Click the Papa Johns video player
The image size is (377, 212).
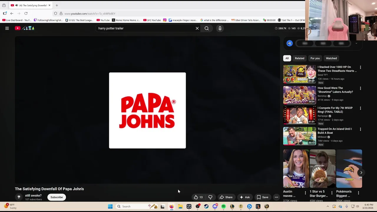147,110
